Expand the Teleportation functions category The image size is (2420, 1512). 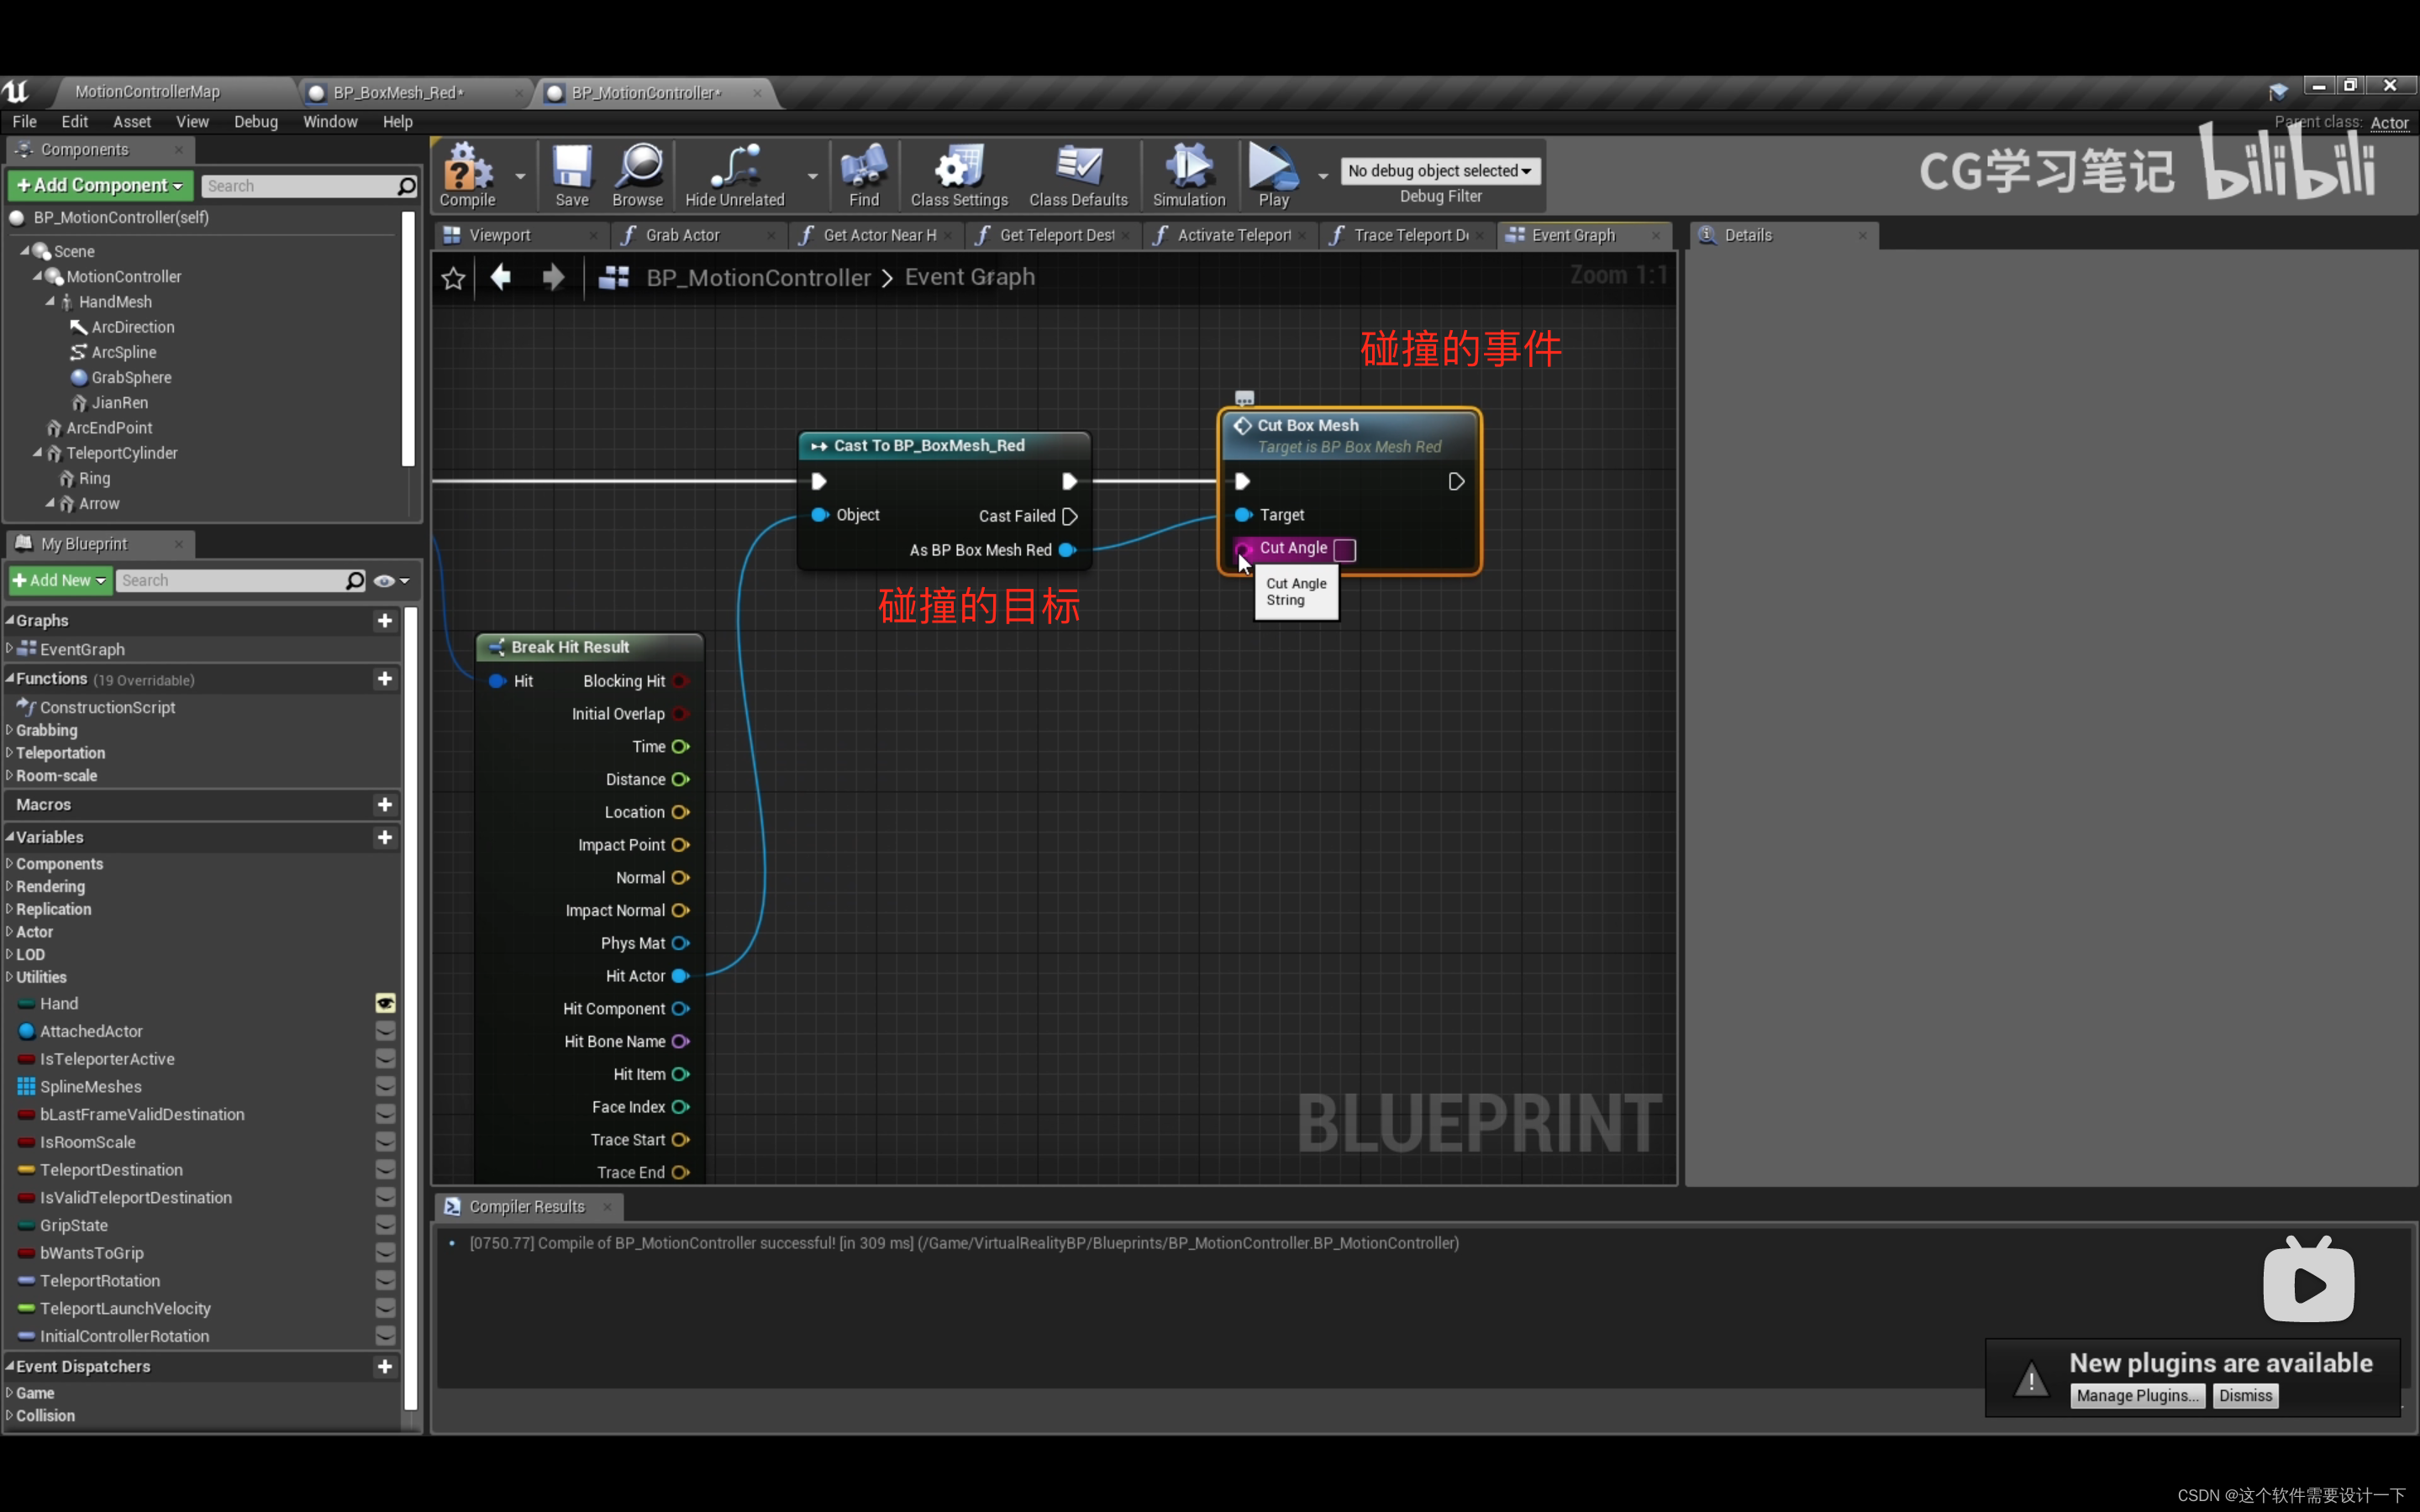point(10,753)
